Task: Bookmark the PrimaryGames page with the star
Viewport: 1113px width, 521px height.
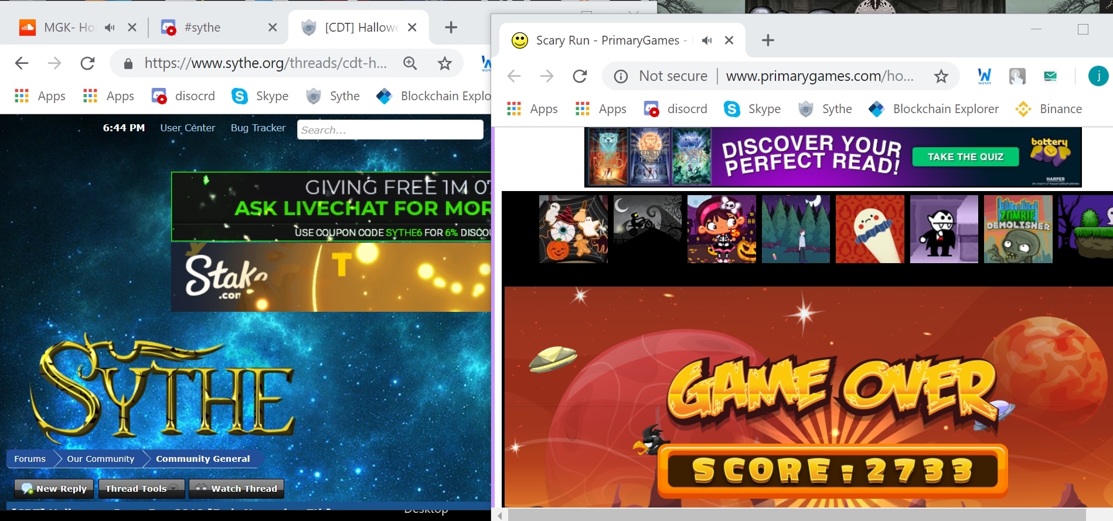Action: click(941, 76)
